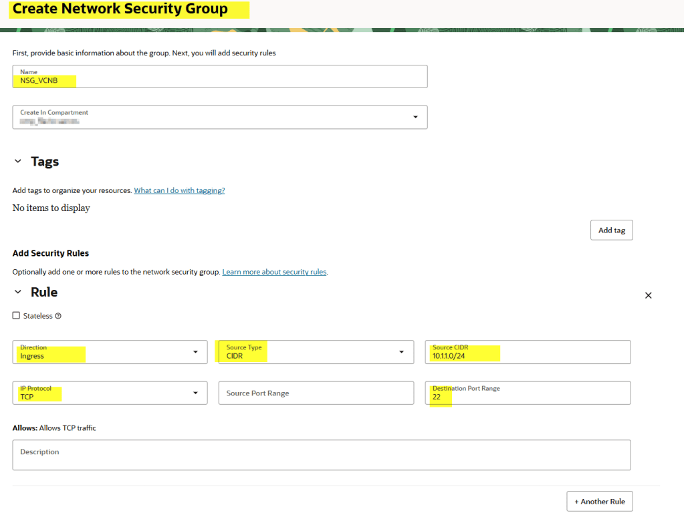
Task: Click the Create Network Security Group title
Action: [120, 9]
